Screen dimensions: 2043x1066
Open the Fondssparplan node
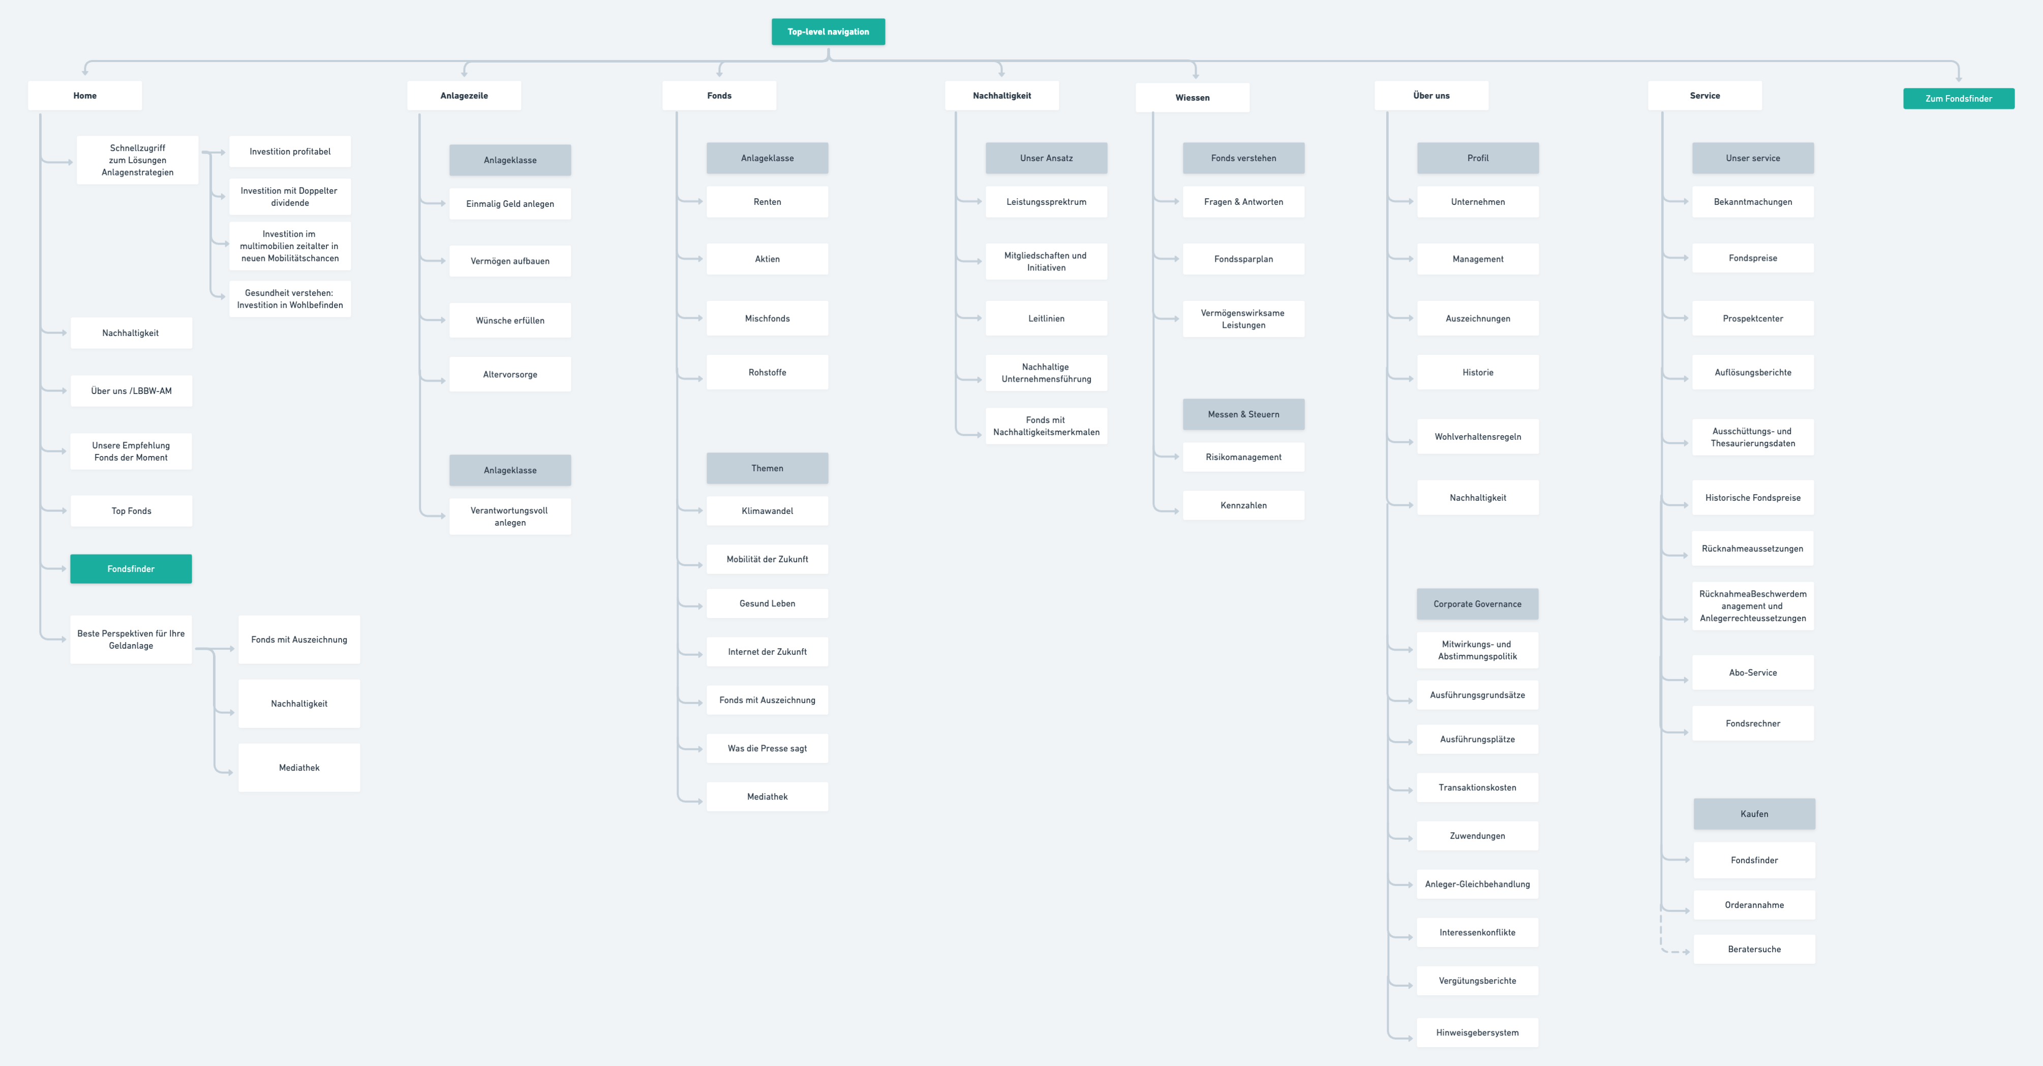[x=1243, y=259]
